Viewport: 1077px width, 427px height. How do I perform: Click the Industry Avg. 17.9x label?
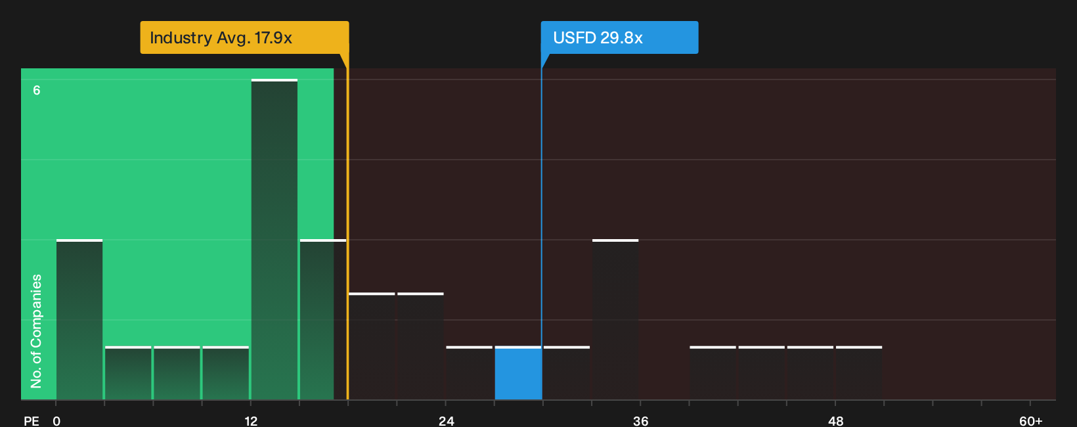pyautogui.click(x=244, y=37)
